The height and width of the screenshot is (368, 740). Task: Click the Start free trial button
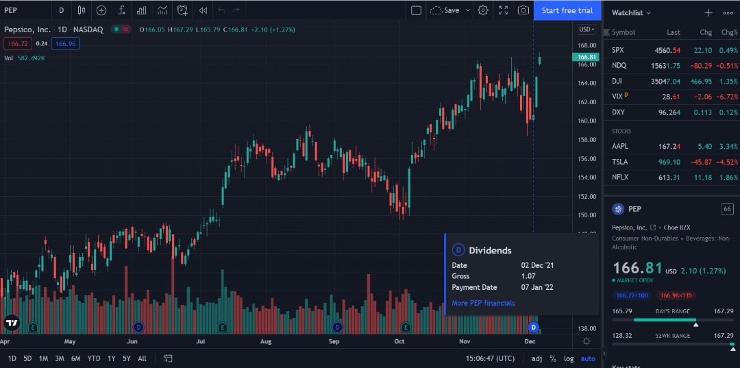[x=567, y=10]
